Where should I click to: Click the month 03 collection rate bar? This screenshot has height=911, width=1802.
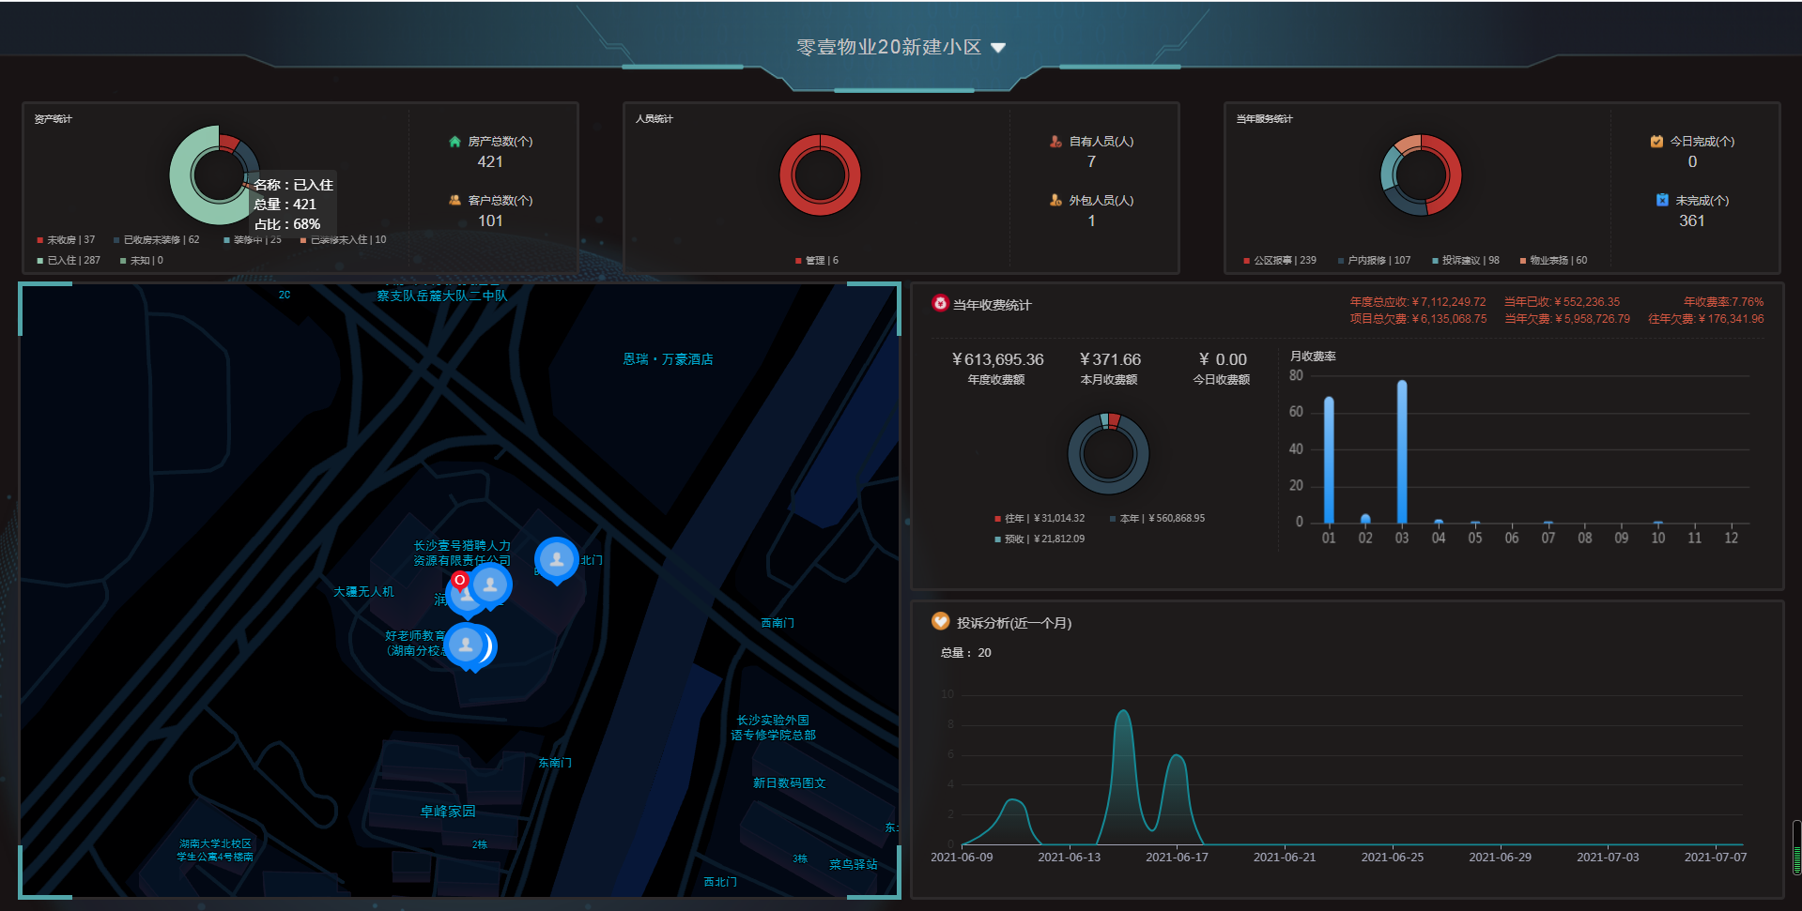pos(1402,451)
